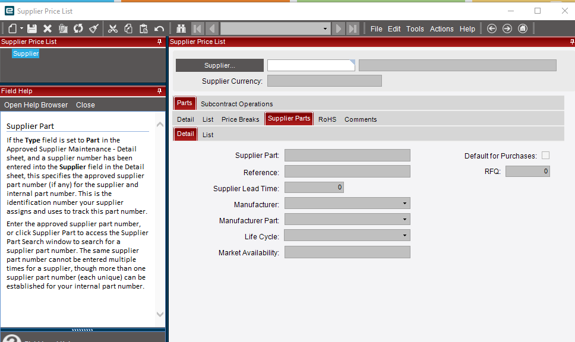Click the Supplier ID input field
The width and height of the screenshot is (575, 342).
coord(311,65)
